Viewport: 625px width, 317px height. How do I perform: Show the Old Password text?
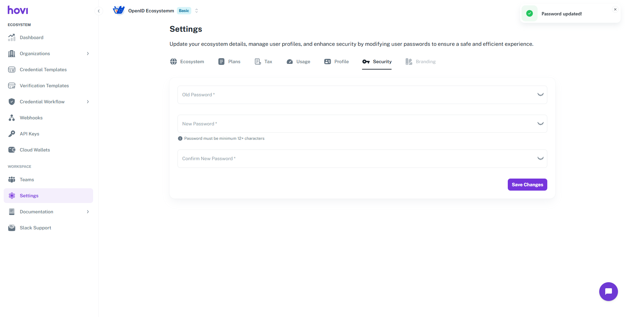pyautogui.click(x=540, y=95)
